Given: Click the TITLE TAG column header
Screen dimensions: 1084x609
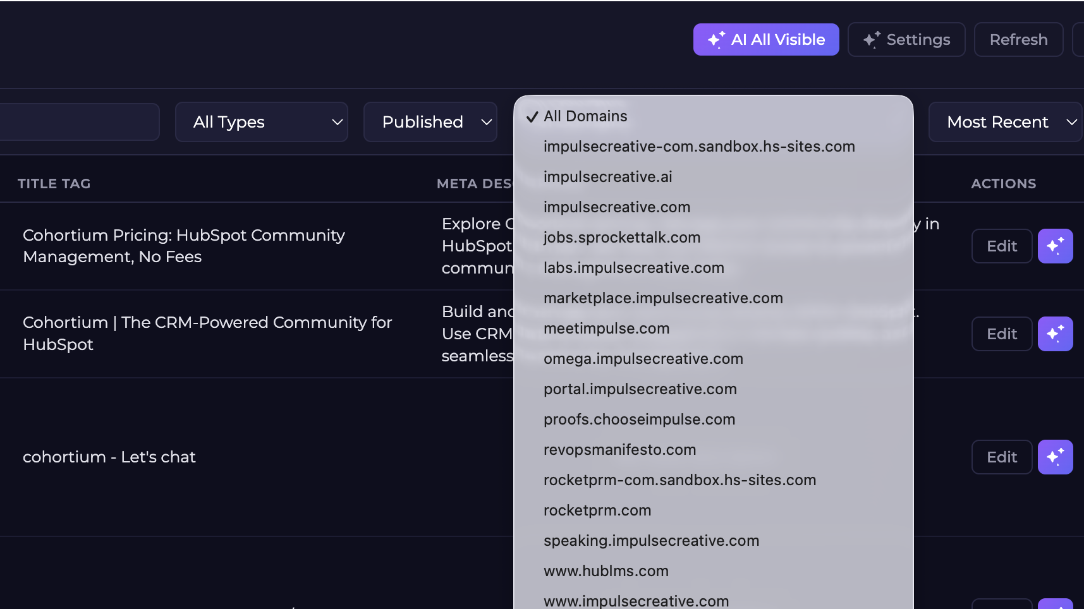Looking at the screenshot, I should coord(54,184).
